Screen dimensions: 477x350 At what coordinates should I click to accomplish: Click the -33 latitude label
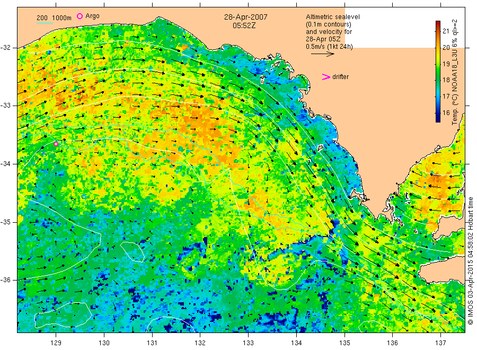pyautogui.click(x=5, y=106)
